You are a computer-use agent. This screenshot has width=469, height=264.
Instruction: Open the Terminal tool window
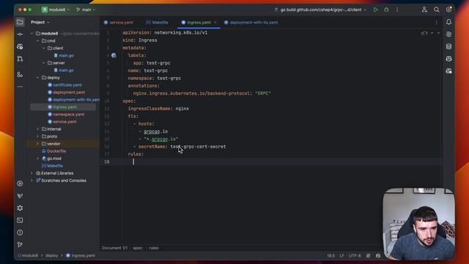point(20,220)
